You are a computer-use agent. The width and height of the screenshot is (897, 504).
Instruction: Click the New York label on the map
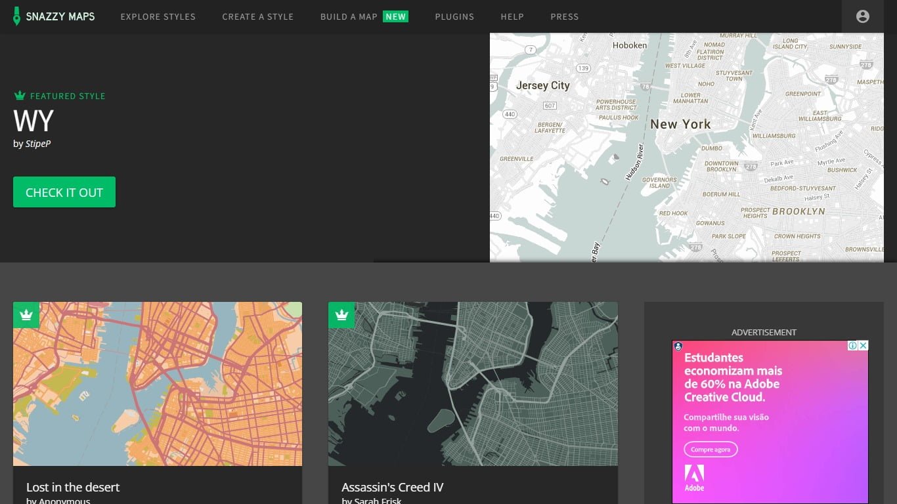(x=680, y=124)
